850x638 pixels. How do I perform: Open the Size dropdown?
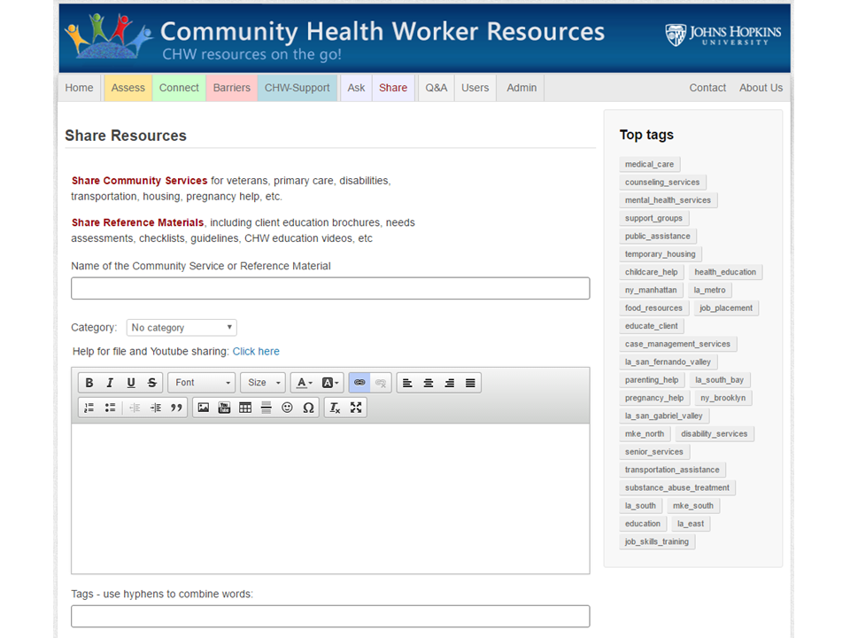[263, 383]
